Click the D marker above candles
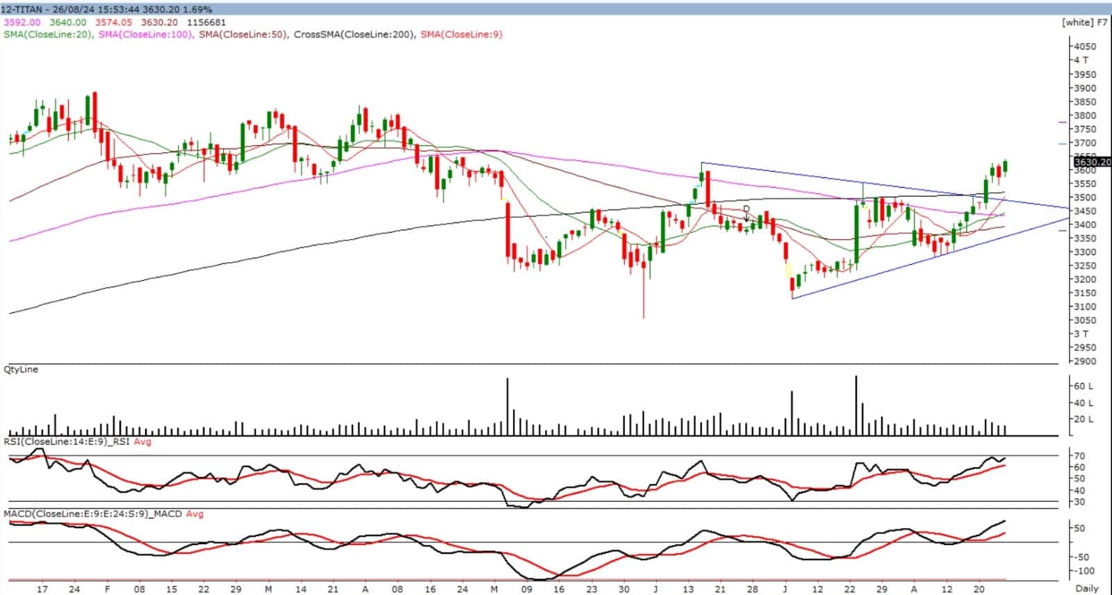Image resolution: width=1112 pixels, height=595 pixels. coord(746,209)
